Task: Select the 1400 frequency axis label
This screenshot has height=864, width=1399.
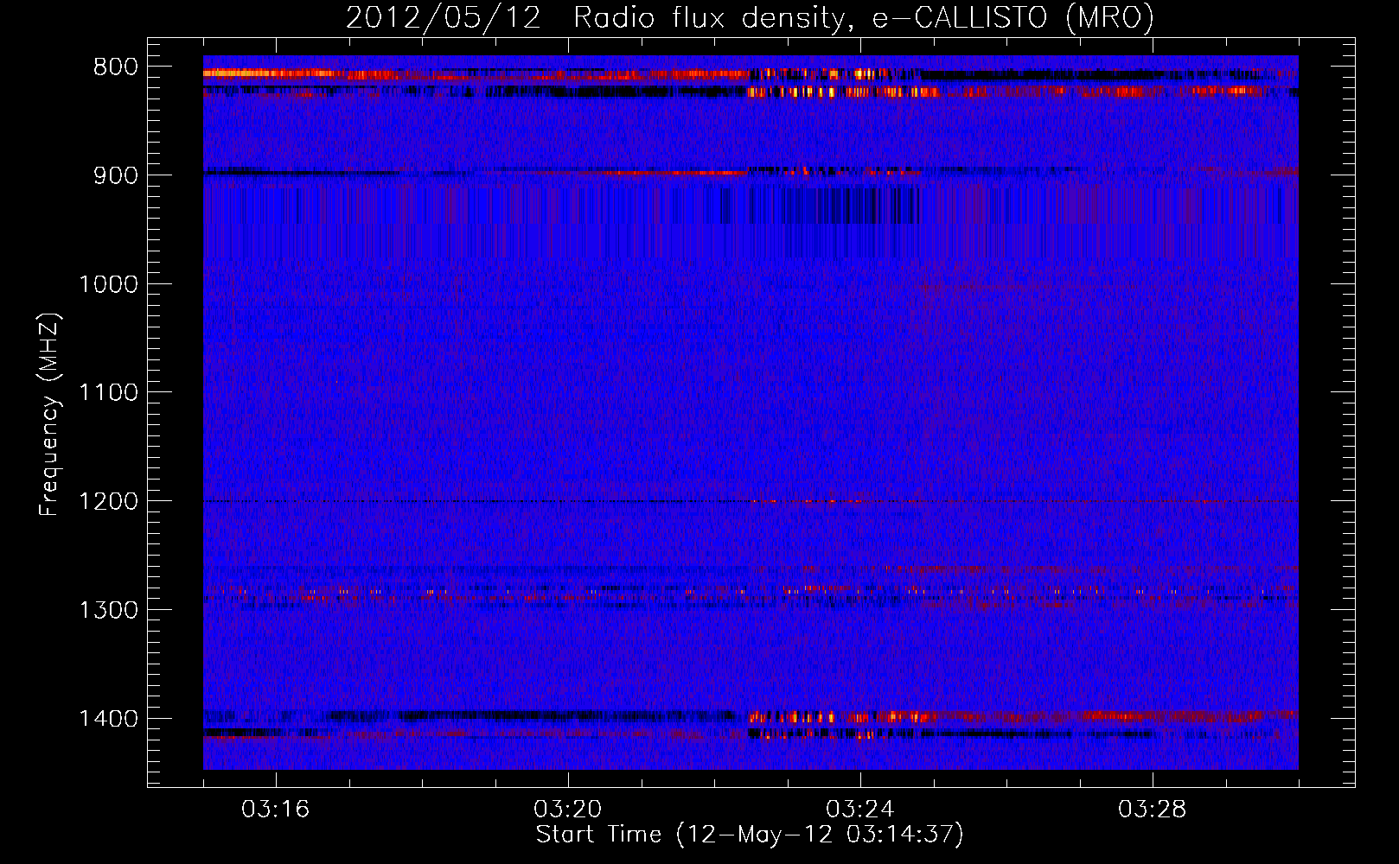Action: click(x=108, y=719)
